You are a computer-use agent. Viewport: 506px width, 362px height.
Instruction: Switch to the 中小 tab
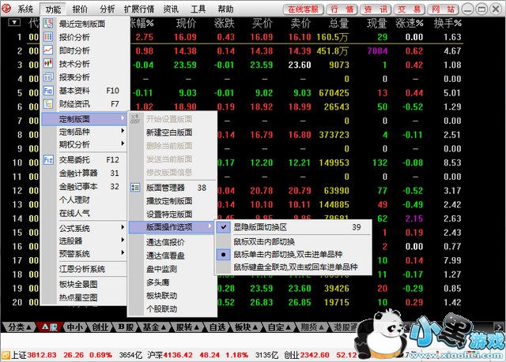click(75, 327)
